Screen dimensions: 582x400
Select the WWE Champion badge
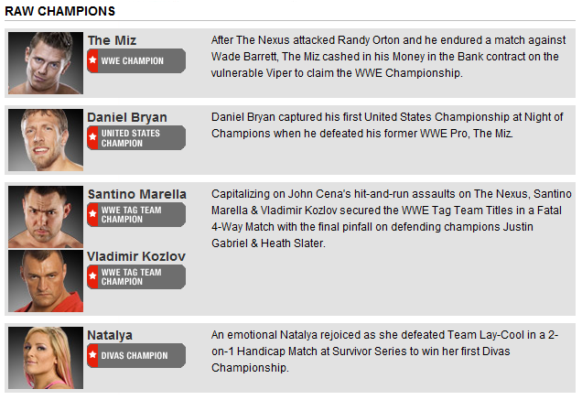pyautogui.click(x=136, y=60)
